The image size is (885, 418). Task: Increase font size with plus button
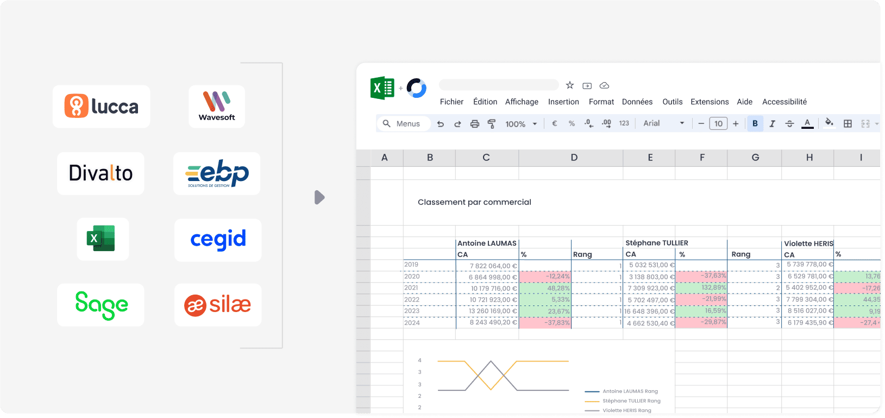[x=736, y=124]
